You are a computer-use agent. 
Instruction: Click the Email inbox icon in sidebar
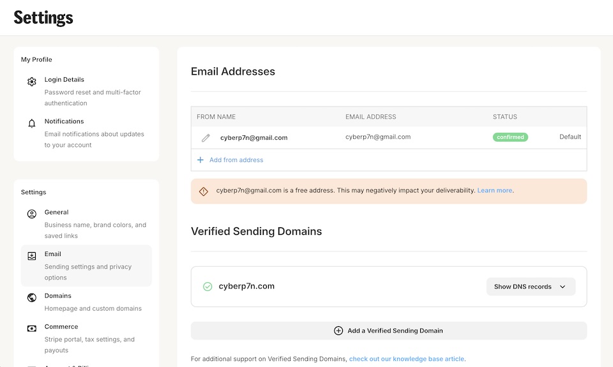coord(32,256)
